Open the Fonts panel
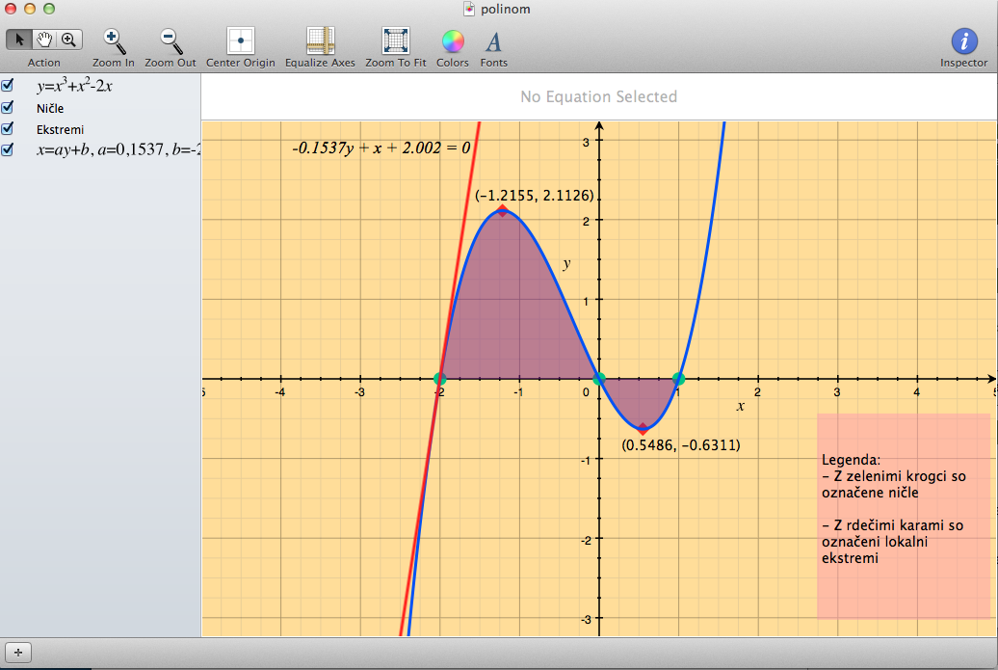Screen dimensions: 998x670 (x=493, y=40)
